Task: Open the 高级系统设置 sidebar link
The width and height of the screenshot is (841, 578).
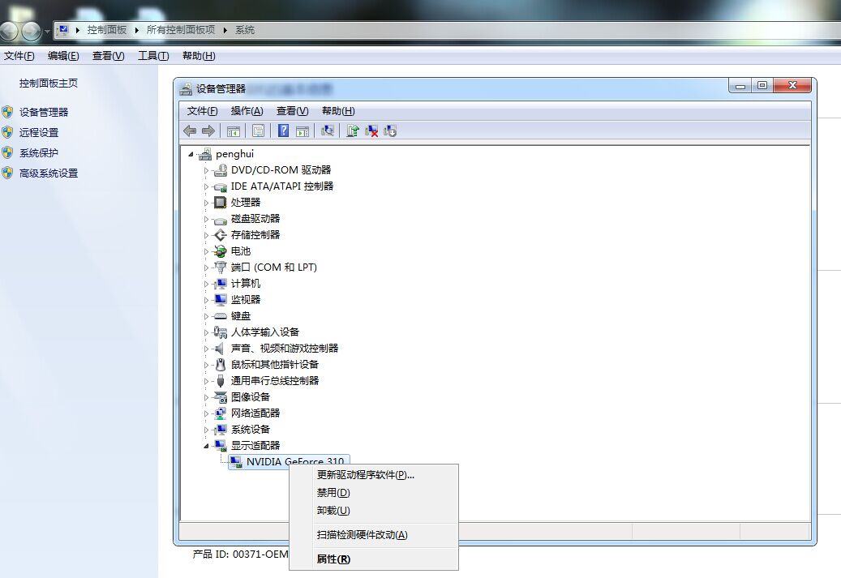Action: [x=49, y=173]
